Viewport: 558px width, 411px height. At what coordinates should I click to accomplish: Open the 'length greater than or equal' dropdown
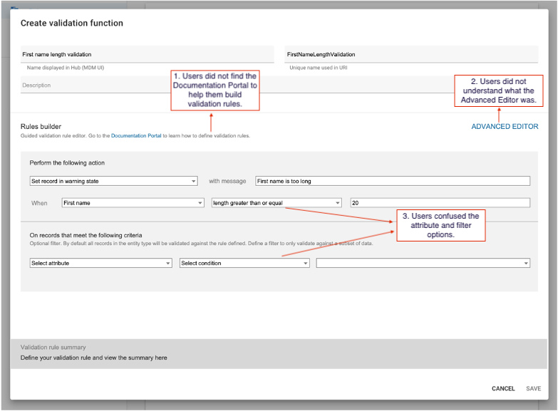pos(277,203)
